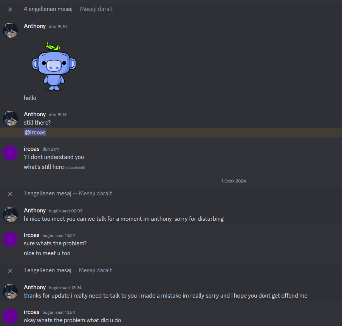Click Anthony username at dün 19:10
This screenshot has width=342, height=326.
[x=35, y=26]
